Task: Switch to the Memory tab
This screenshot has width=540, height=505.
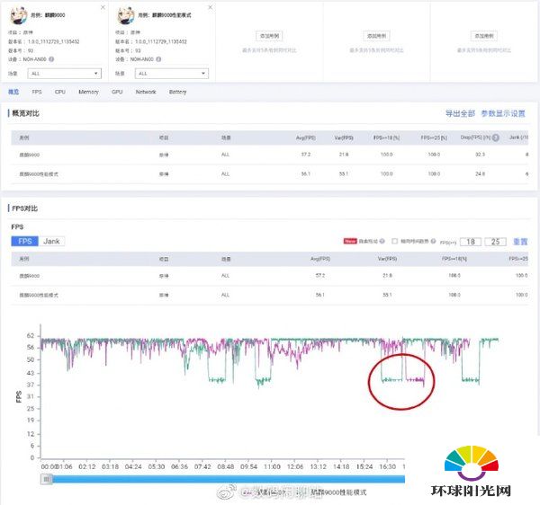Action: [x=88, y=92]
